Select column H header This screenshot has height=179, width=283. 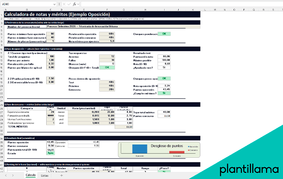coord(145,9)
